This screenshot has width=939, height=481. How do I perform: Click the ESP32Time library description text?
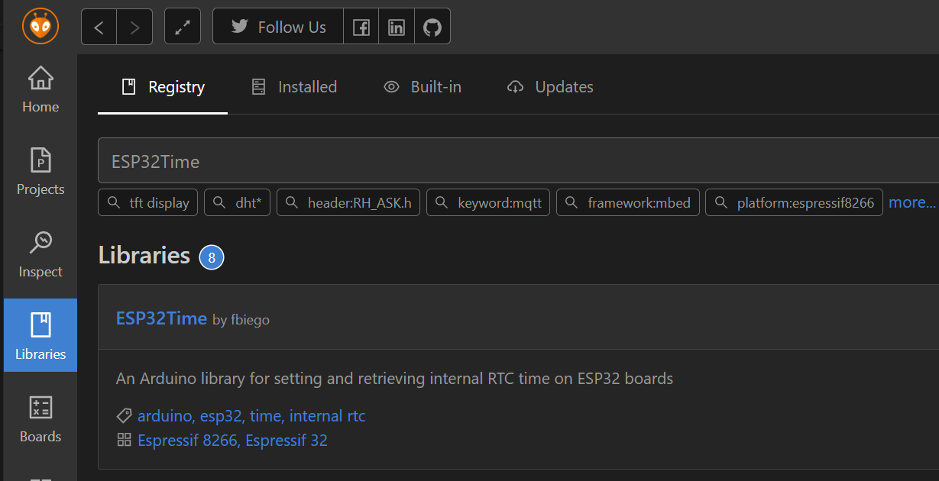click(x=394, y=379)
